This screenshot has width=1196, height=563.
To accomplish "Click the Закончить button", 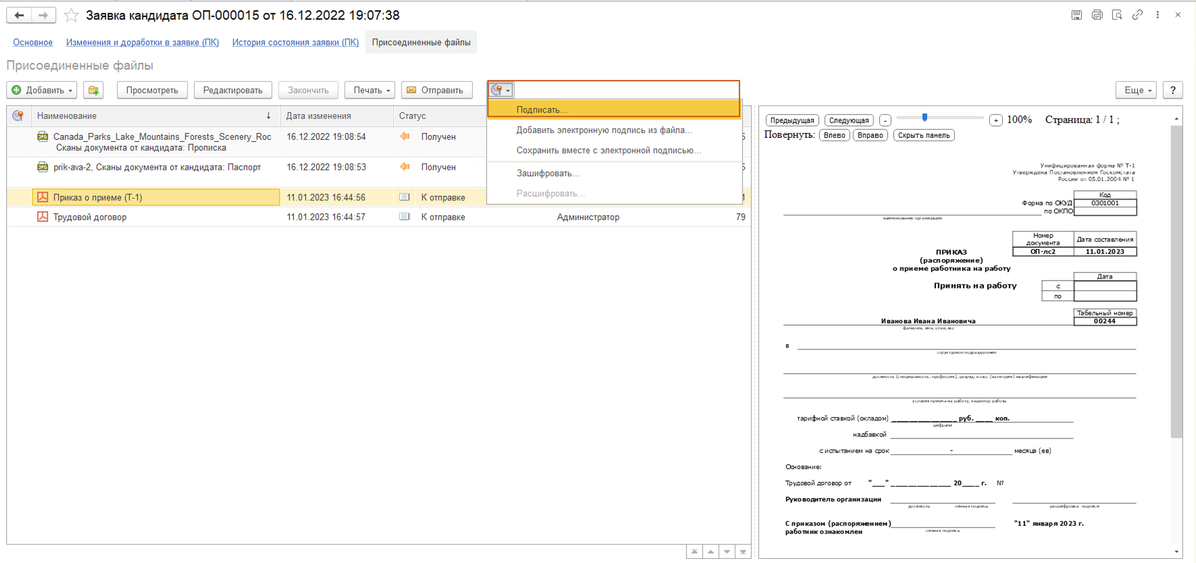I will click(x=308, y=90).
